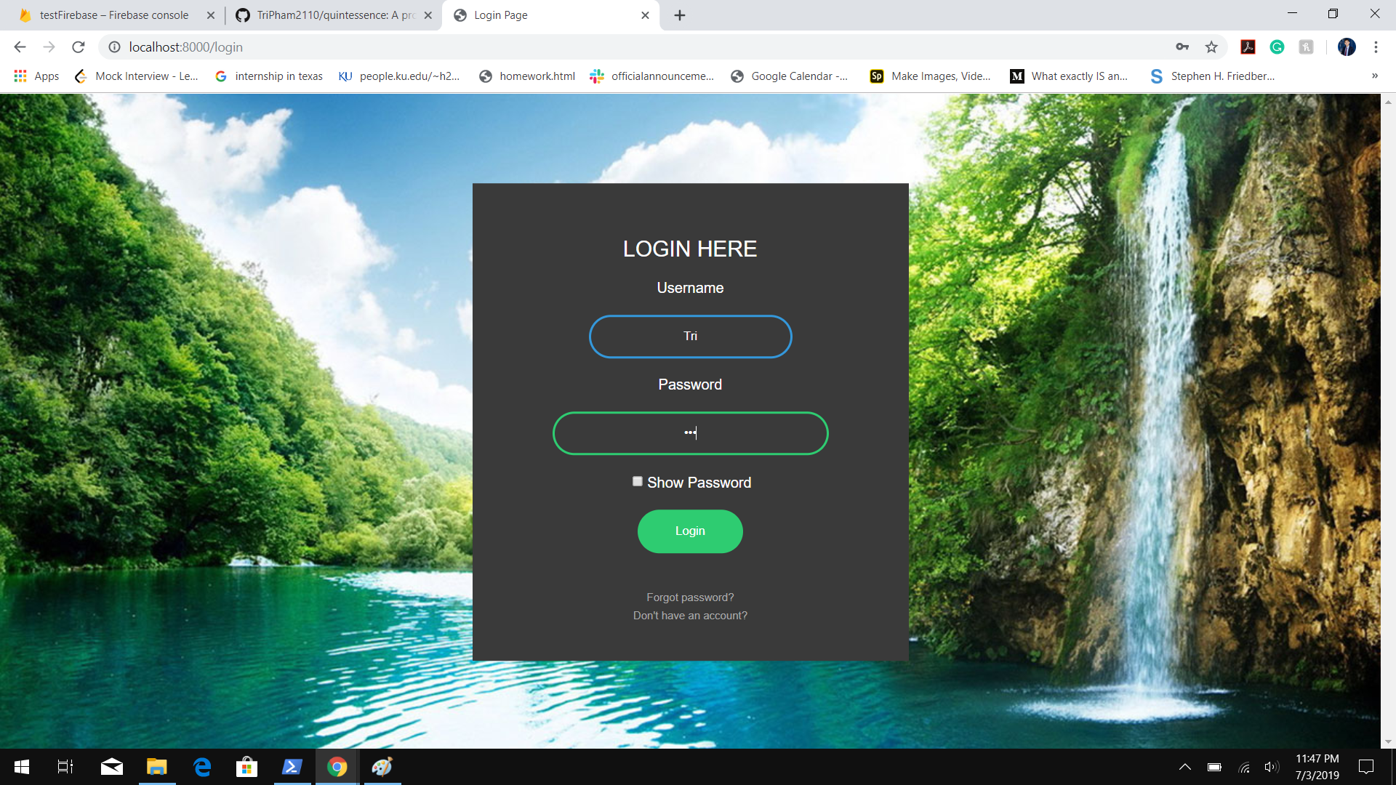Close the Firebase console tab
Screen dimensions: 1396x785
coord(211,15)
